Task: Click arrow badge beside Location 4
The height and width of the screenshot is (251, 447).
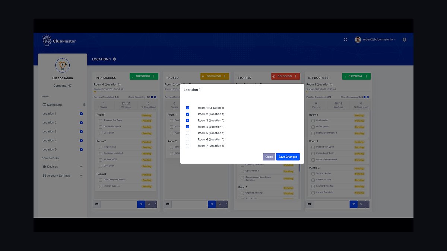Action: (x=81, y=141)
